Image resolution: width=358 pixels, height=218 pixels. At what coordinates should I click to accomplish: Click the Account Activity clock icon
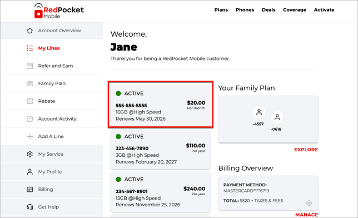(x=29, y=119)
